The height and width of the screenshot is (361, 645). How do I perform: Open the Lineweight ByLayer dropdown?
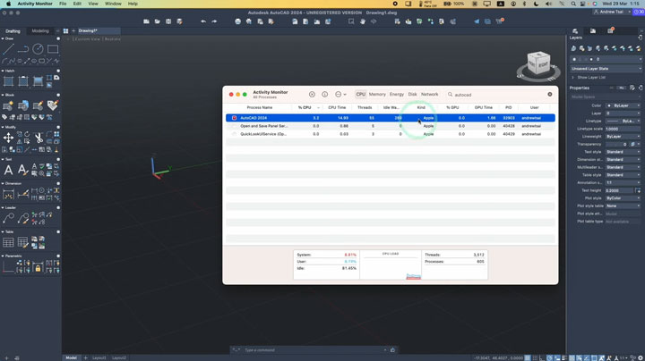(x=623, y=136)
